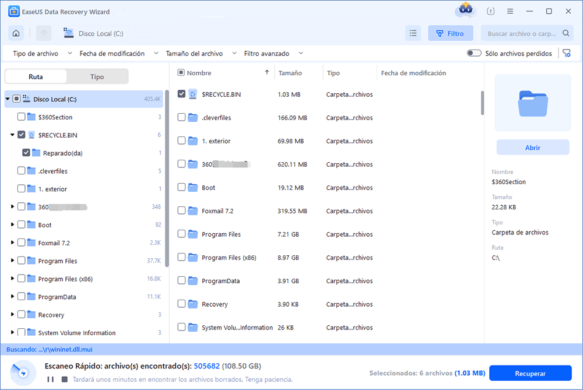
Task: Toggle Sólo archivos perdidos switch
Action: click(474, 53)
